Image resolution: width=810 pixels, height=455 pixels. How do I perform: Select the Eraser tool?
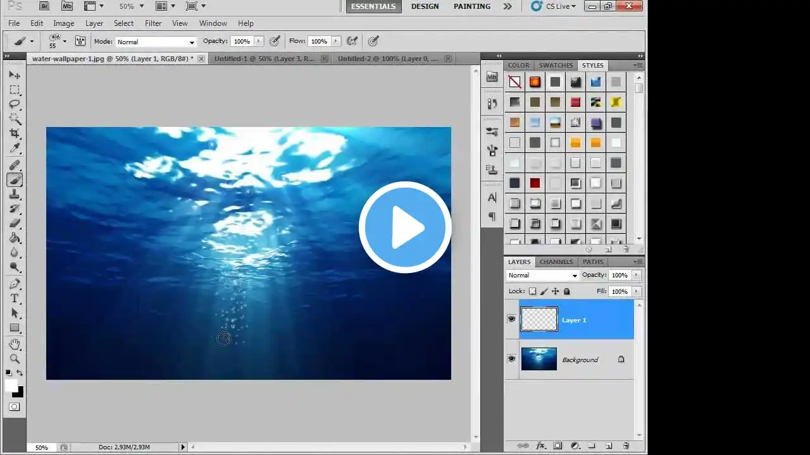coord(15,224)
